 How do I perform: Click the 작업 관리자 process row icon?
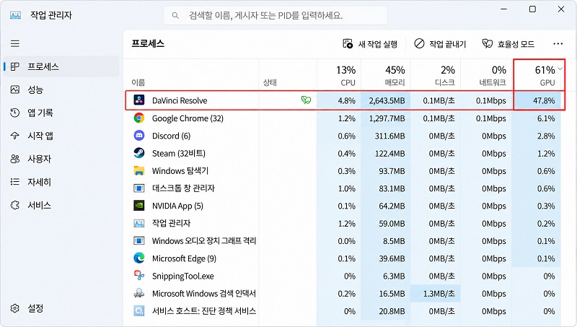click(x=139, y=223)
